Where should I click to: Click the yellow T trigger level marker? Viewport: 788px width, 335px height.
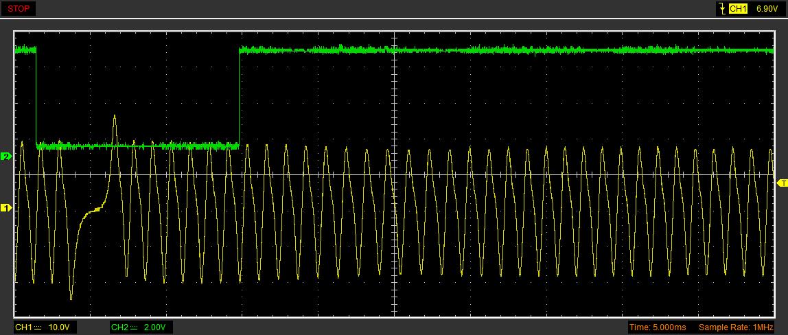(x=782, y=183)
